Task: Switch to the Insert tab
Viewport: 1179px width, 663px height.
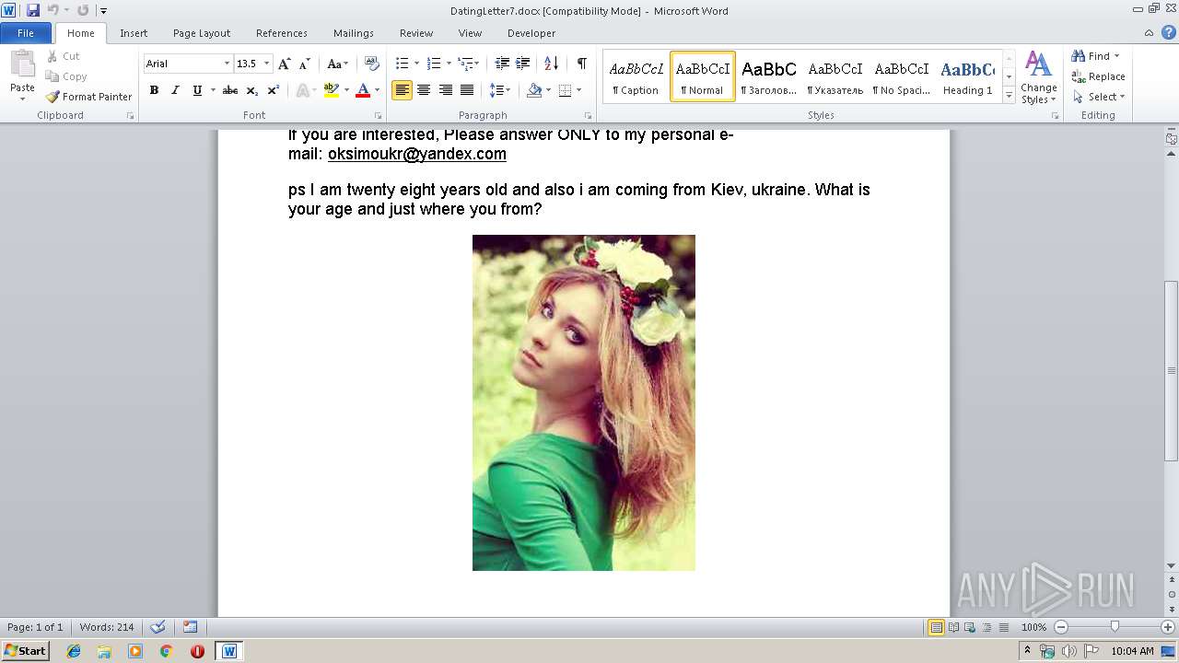Action: (134, 33)
